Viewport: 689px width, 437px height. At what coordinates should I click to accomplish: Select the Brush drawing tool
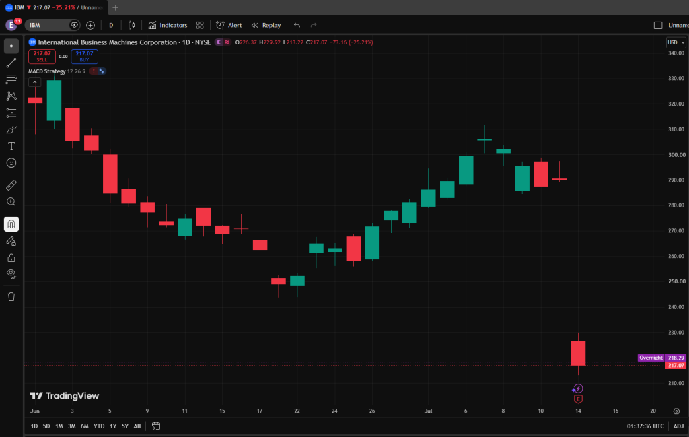pyautogui.click(x=11, y=129)
